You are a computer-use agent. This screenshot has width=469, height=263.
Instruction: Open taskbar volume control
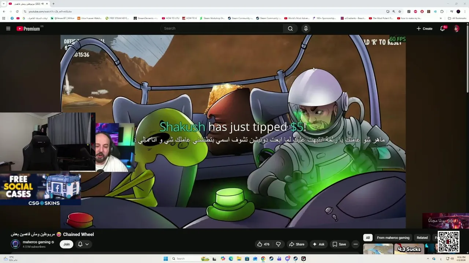[452, 259]
